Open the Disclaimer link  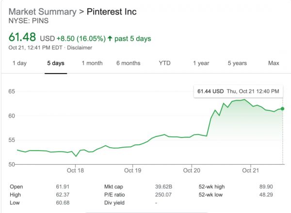point(80,47)
